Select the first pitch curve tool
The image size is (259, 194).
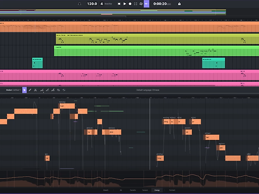[42, 90]
